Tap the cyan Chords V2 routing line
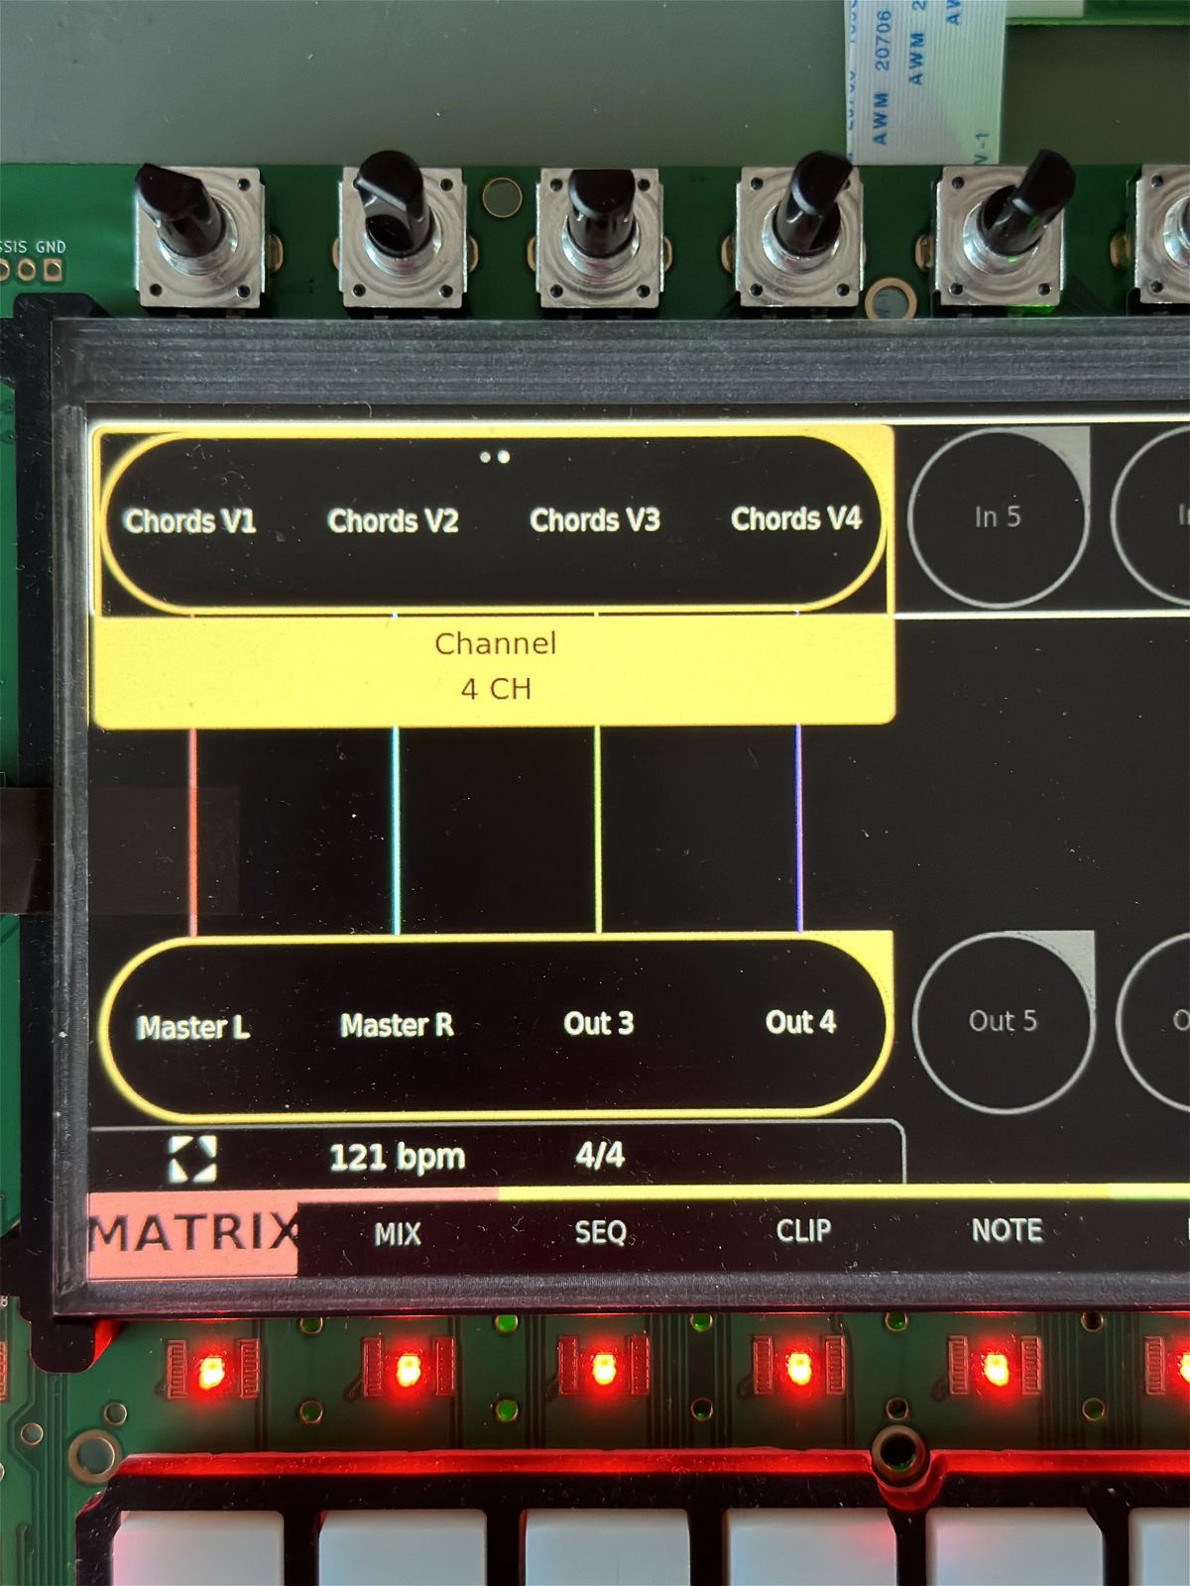 coord(396,831)
